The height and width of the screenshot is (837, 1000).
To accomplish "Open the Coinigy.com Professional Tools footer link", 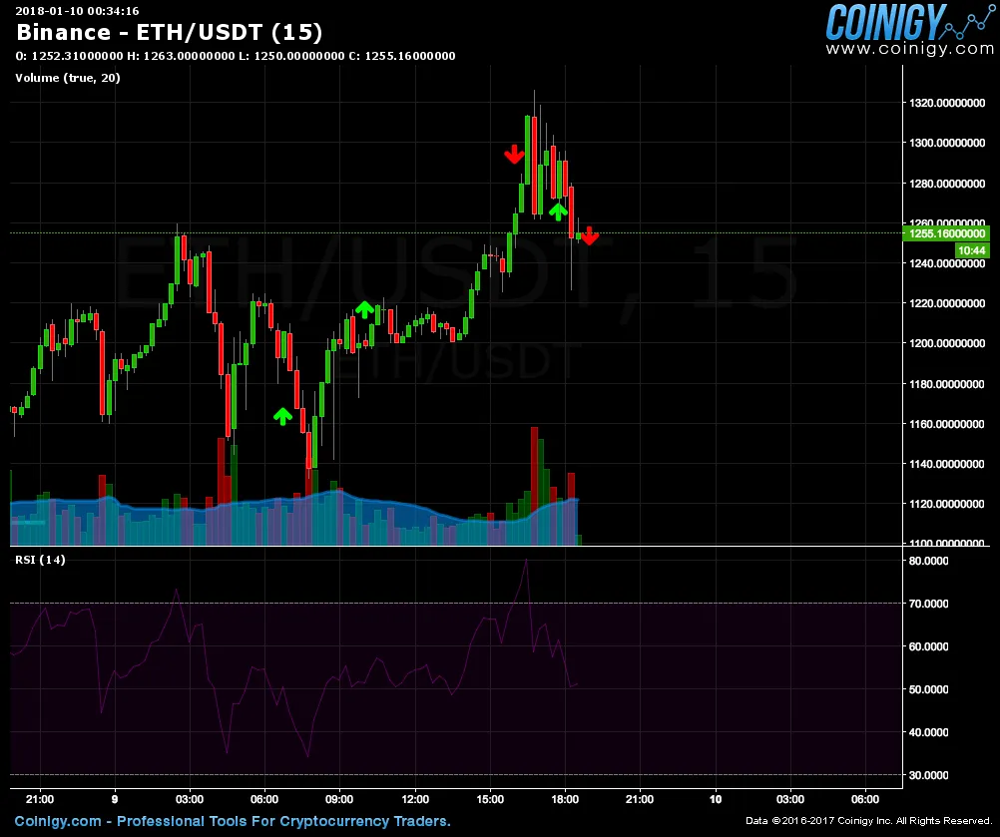I will [233, 821].
